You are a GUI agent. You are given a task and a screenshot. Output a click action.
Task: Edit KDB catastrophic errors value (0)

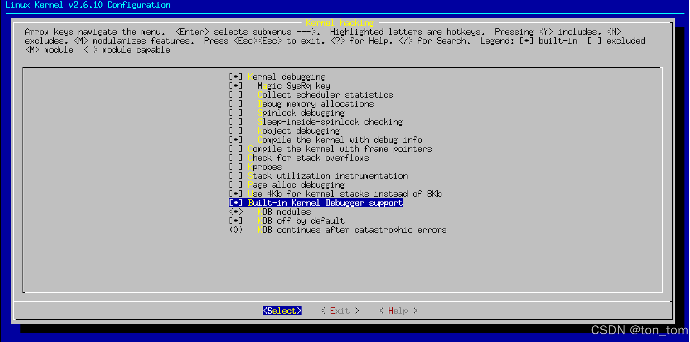click(x=236, y=229)
